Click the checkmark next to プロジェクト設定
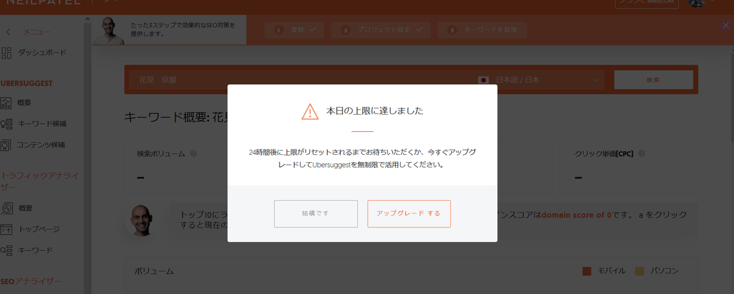 click(x=419, y=29)
